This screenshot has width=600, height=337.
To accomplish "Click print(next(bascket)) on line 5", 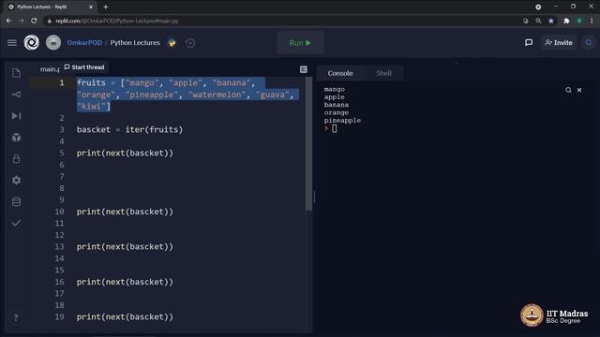I will 125,153.
